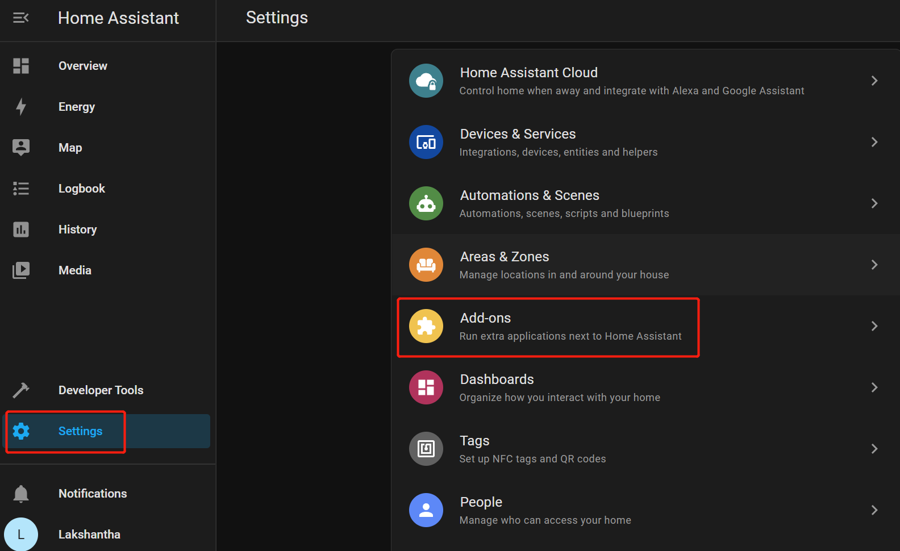900x551 pixels.
Task: Open the Notifications panel label
Action: pyautogui.click(x=93, y=494)
